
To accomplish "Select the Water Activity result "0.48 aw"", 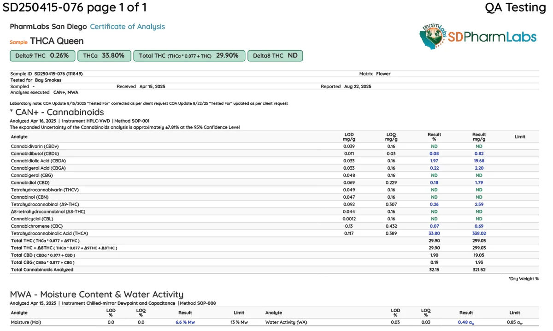I will pos(466,322).
